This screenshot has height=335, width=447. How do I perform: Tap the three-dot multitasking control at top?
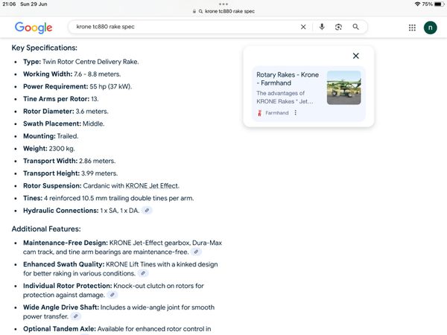point(223,4)
